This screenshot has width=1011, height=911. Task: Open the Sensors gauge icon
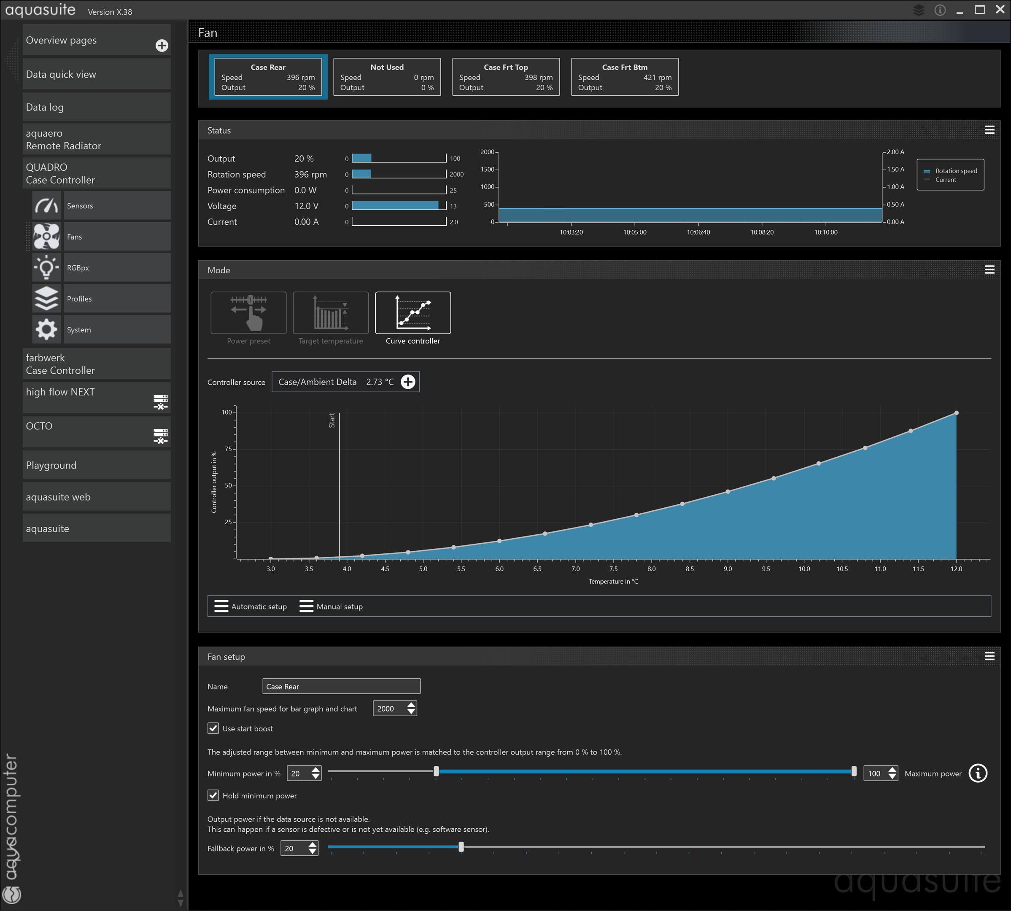coord(46,206)
